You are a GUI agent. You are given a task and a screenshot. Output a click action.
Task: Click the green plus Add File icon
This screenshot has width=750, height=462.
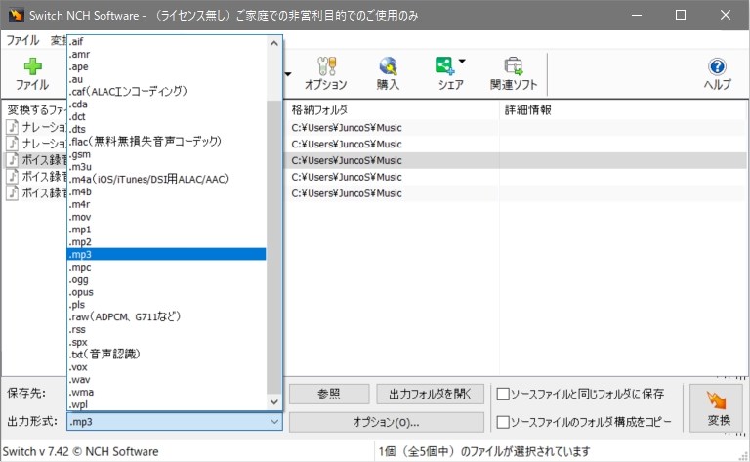pyautogui.click(x=32, y=66)
